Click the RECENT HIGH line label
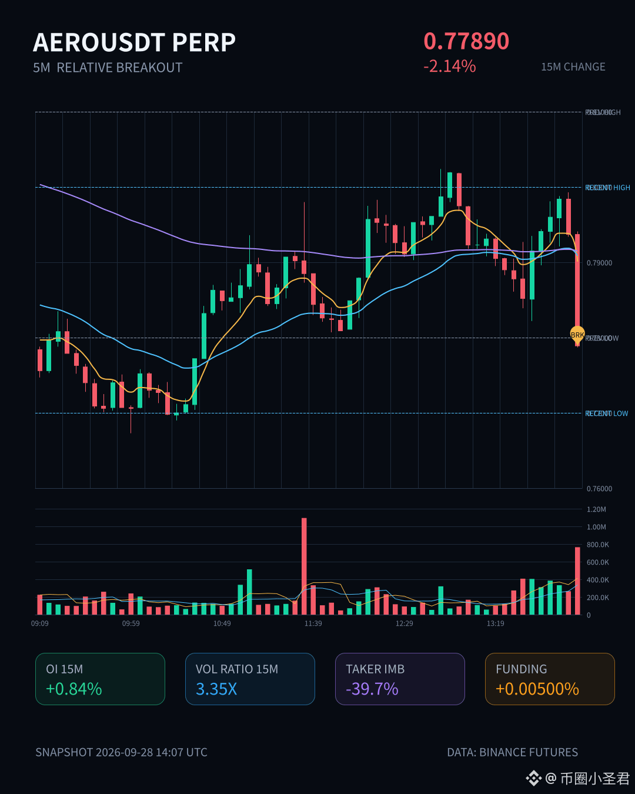Viewport: 635px width, 794px height. 607,188
